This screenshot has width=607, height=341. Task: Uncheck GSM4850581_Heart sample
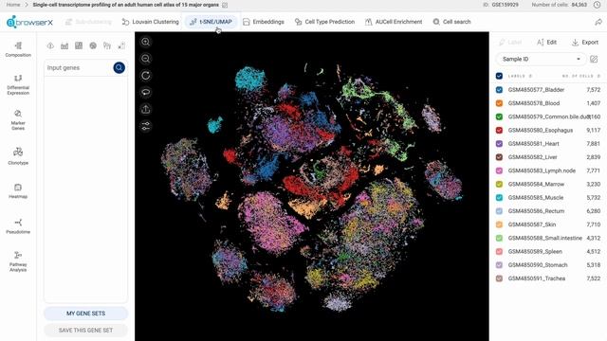(499, 143)
